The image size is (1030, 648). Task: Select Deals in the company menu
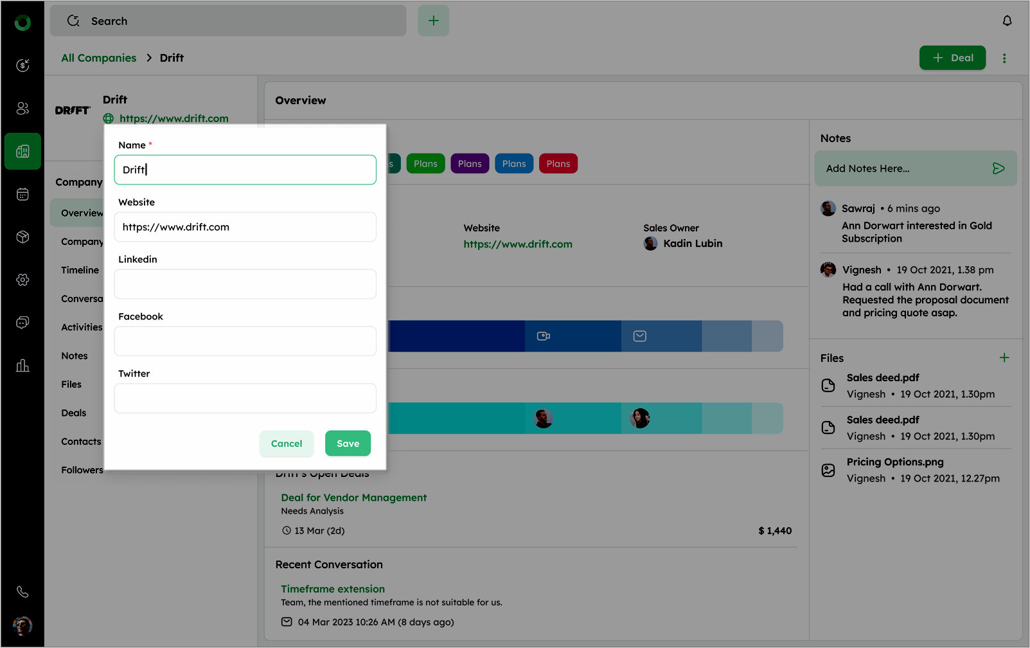(74, 413)
